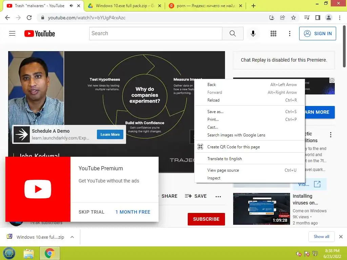Click the YouTube search input field

tap(156, 34)
